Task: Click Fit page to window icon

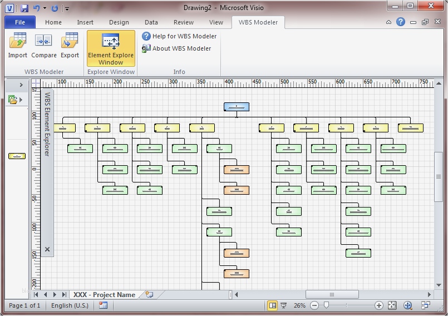Action: (392, 305)
